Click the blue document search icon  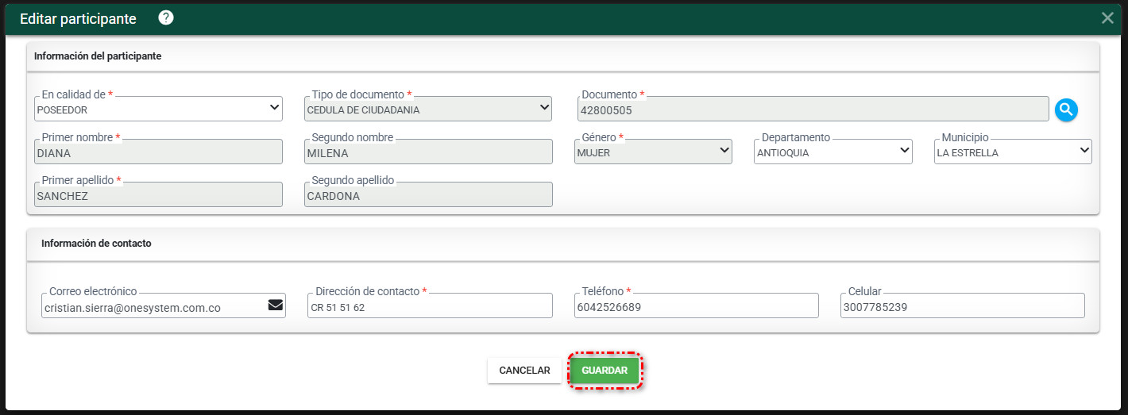1066,110
